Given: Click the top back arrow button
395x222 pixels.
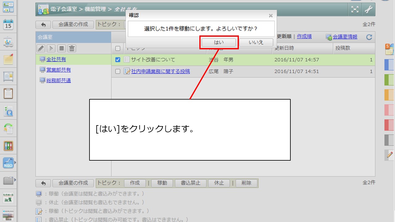Looking at the screenshot, I should (x=43, y=25).
